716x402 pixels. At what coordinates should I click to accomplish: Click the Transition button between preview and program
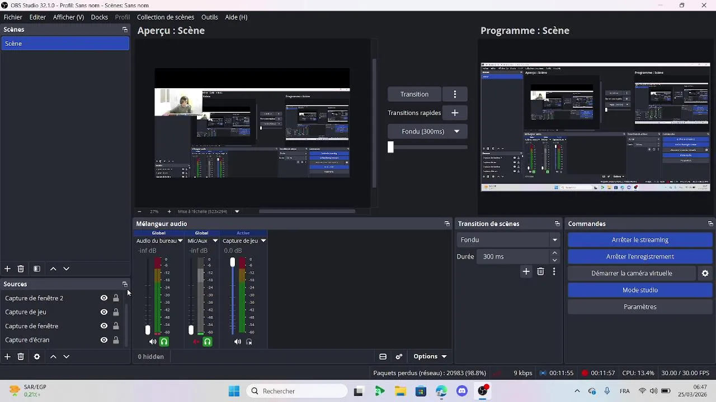(414, 94)
